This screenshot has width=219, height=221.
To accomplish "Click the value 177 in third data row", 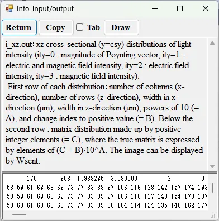I will (203, 205).
